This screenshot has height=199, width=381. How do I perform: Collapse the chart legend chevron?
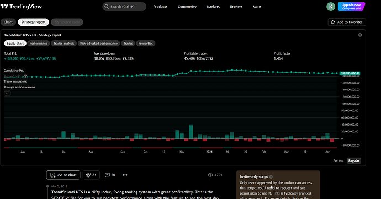(x=7, y=93)
